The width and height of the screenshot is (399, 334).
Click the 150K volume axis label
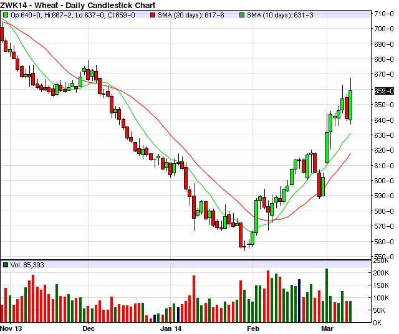381,285
